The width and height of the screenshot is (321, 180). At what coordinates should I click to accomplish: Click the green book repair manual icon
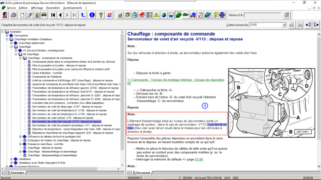pyautogui.click(x=178, y=15)
